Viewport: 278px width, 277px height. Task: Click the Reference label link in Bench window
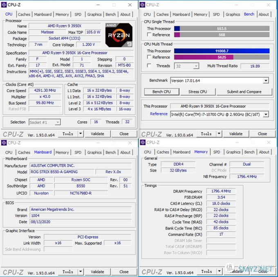(x=159, y=114)
